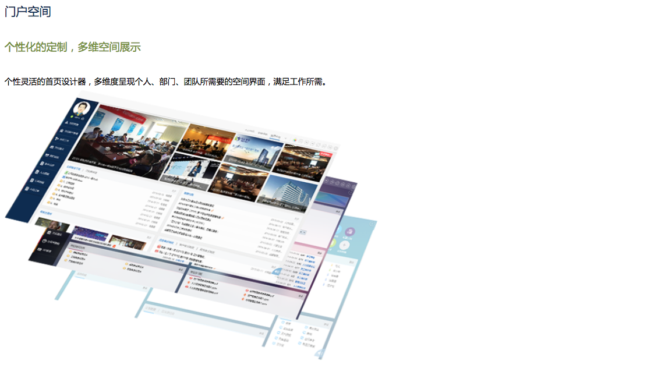Click the colorful palette icon in portal toolbar
Viewport: 647px width, 375px height.
tap(296, 140)
